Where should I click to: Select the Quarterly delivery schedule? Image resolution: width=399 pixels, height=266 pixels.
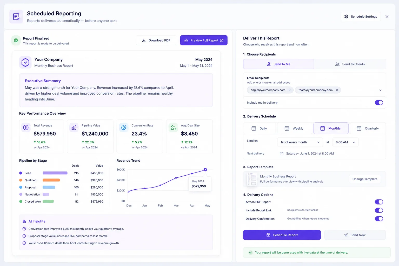pos(368,128)
